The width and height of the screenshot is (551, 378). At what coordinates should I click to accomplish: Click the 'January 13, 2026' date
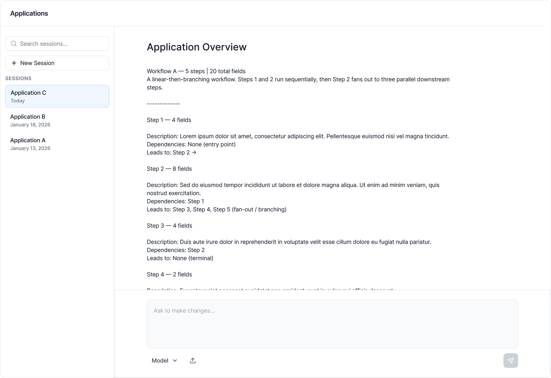click(30, 148)
